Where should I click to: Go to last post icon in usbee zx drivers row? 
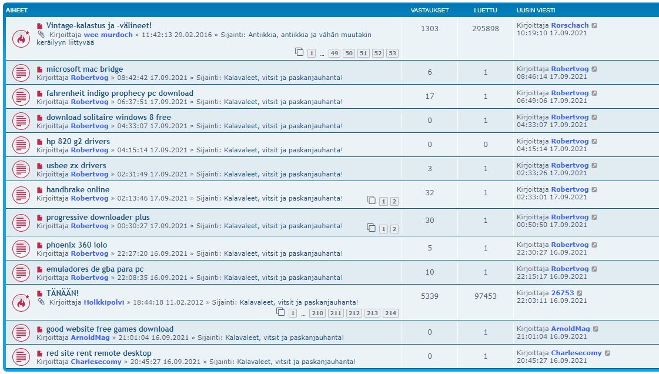click(x=594, y=166)
